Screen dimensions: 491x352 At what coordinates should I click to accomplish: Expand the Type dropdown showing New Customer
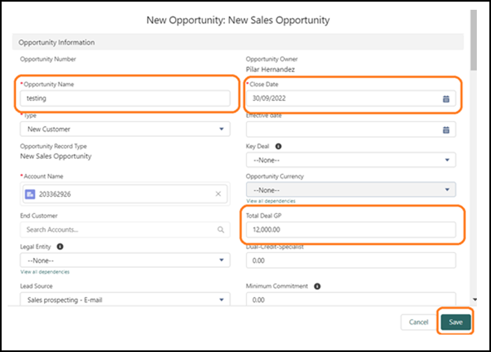coord(125,129)
